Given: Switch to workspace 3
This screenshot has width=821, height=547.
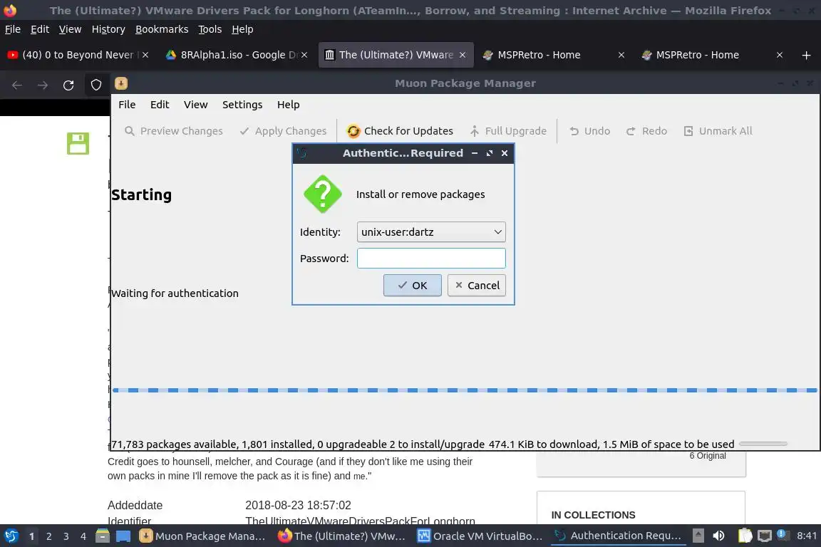Looking at the screenshot, I should 66,536.
